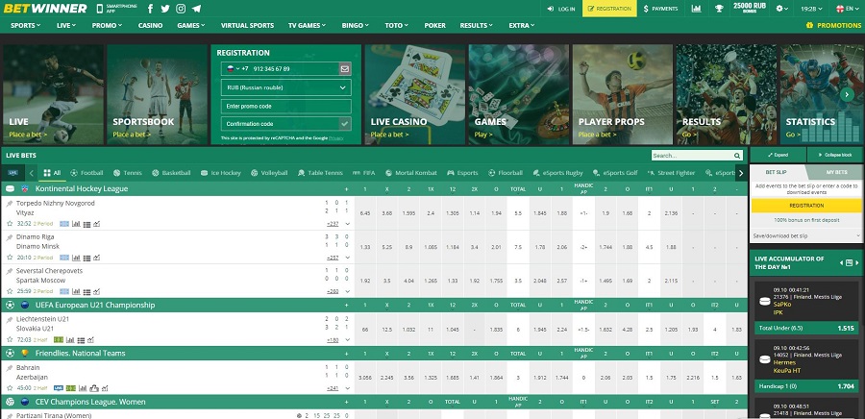This screenshot has width=865, height=419.
Task: Open the Payments link
Action: pyautogui.click(x=660, y=9)
